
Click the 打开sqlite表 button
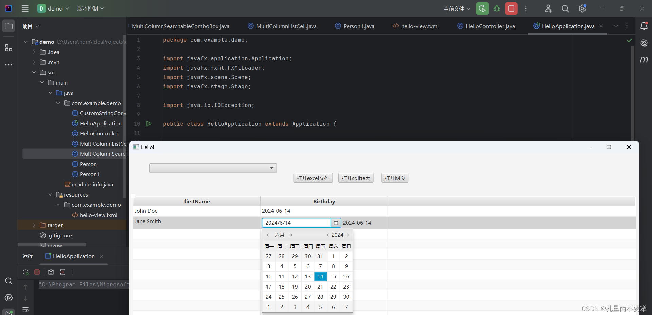[x=356, y=178]
